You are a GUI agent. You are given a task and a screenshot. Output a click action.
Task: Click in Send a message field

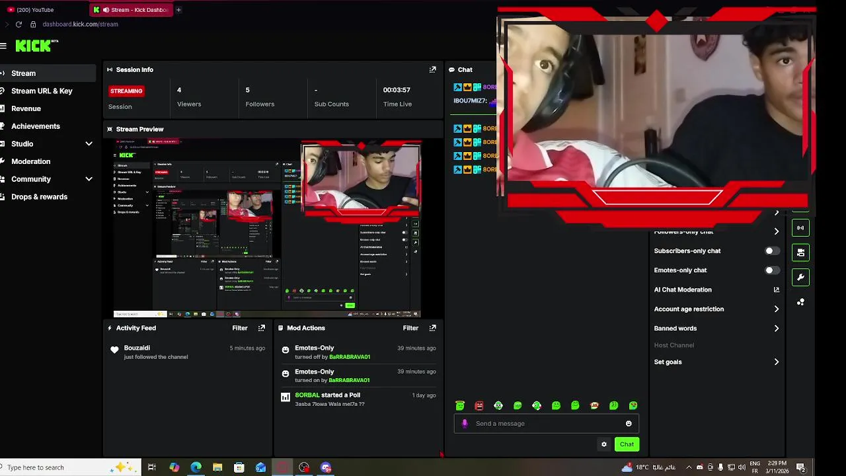[x=547, y=424]
